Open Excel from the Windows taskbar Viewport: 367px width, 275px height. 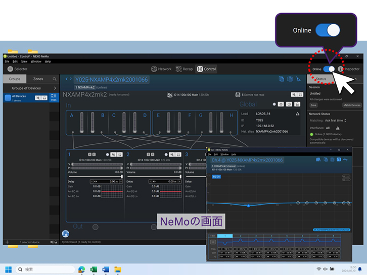pyautogui.click(x=94, y=269)
